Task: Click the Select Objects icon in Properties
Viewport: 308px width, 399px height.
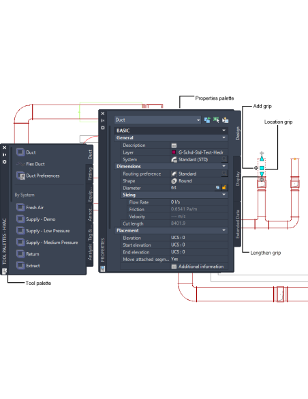Action: coord(216,120)
